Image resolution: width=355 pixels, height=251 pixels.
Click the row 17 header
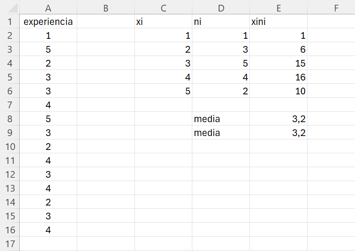pyautogui.click(x=10, y=244)
